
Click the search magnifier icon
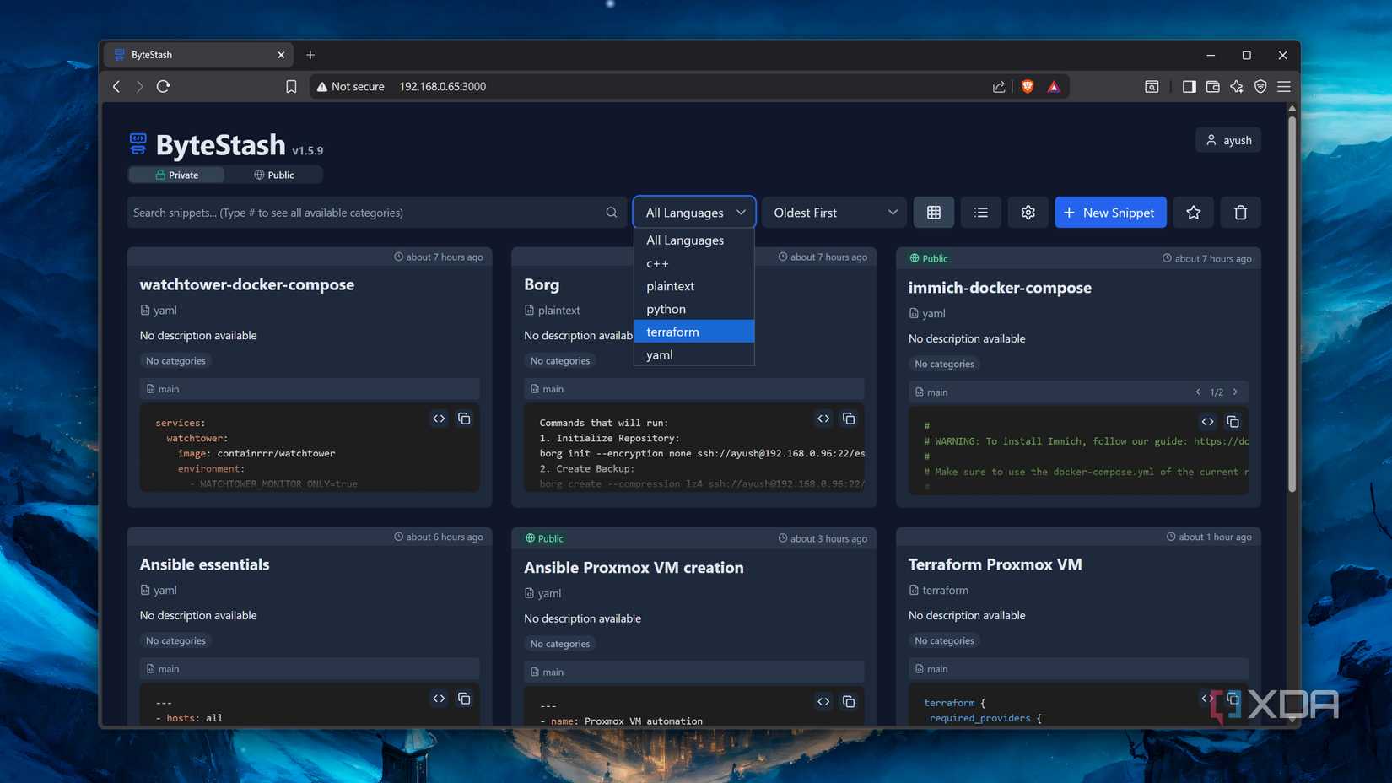pos(612,212)
